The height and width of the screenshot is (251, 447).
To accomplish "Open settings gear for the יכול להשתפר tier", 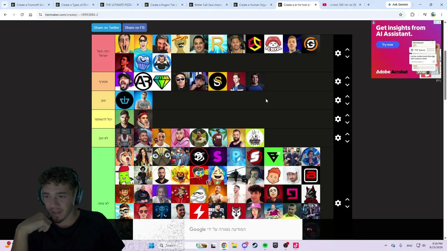I will (338, 119).
